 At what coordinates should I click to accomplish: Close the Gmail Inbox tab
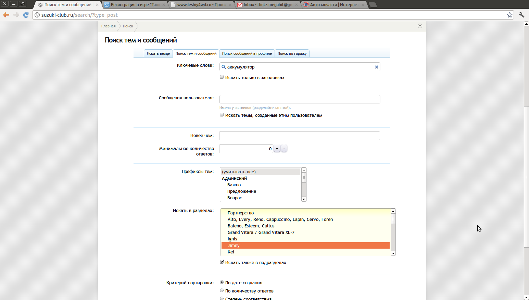297,5
